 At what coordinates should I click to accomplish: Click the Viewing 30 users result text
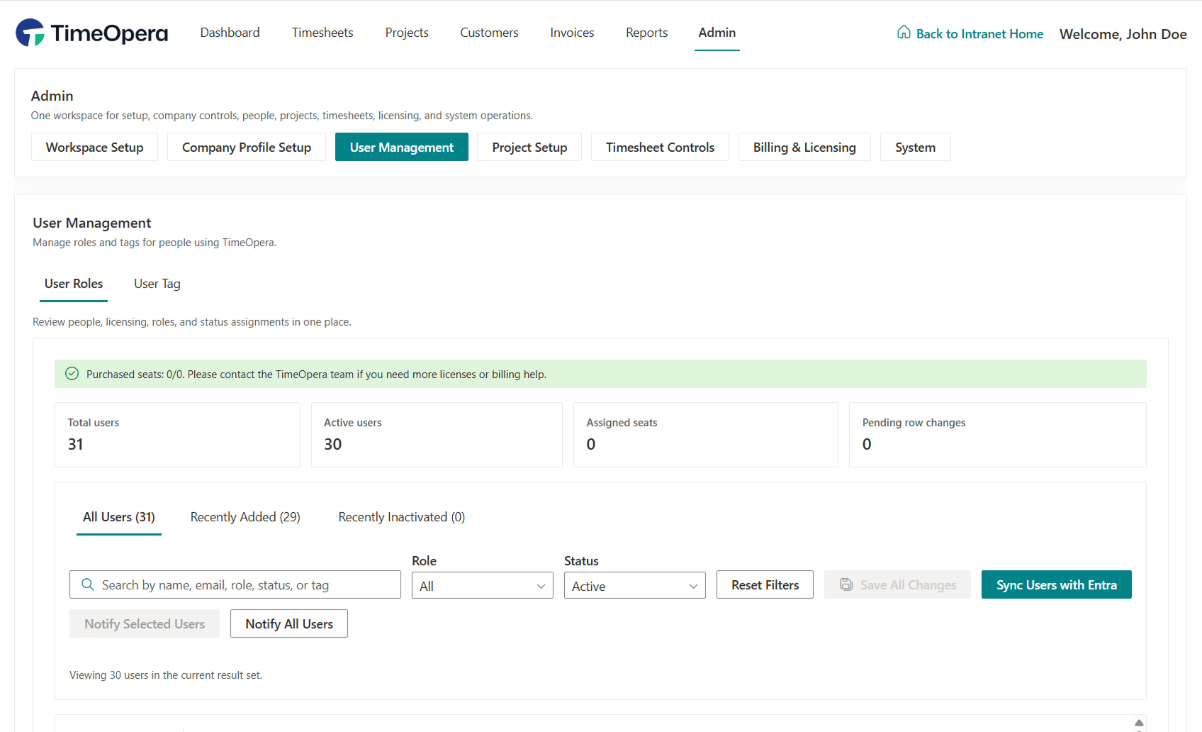pyautogui.click(x=166, y=675)
